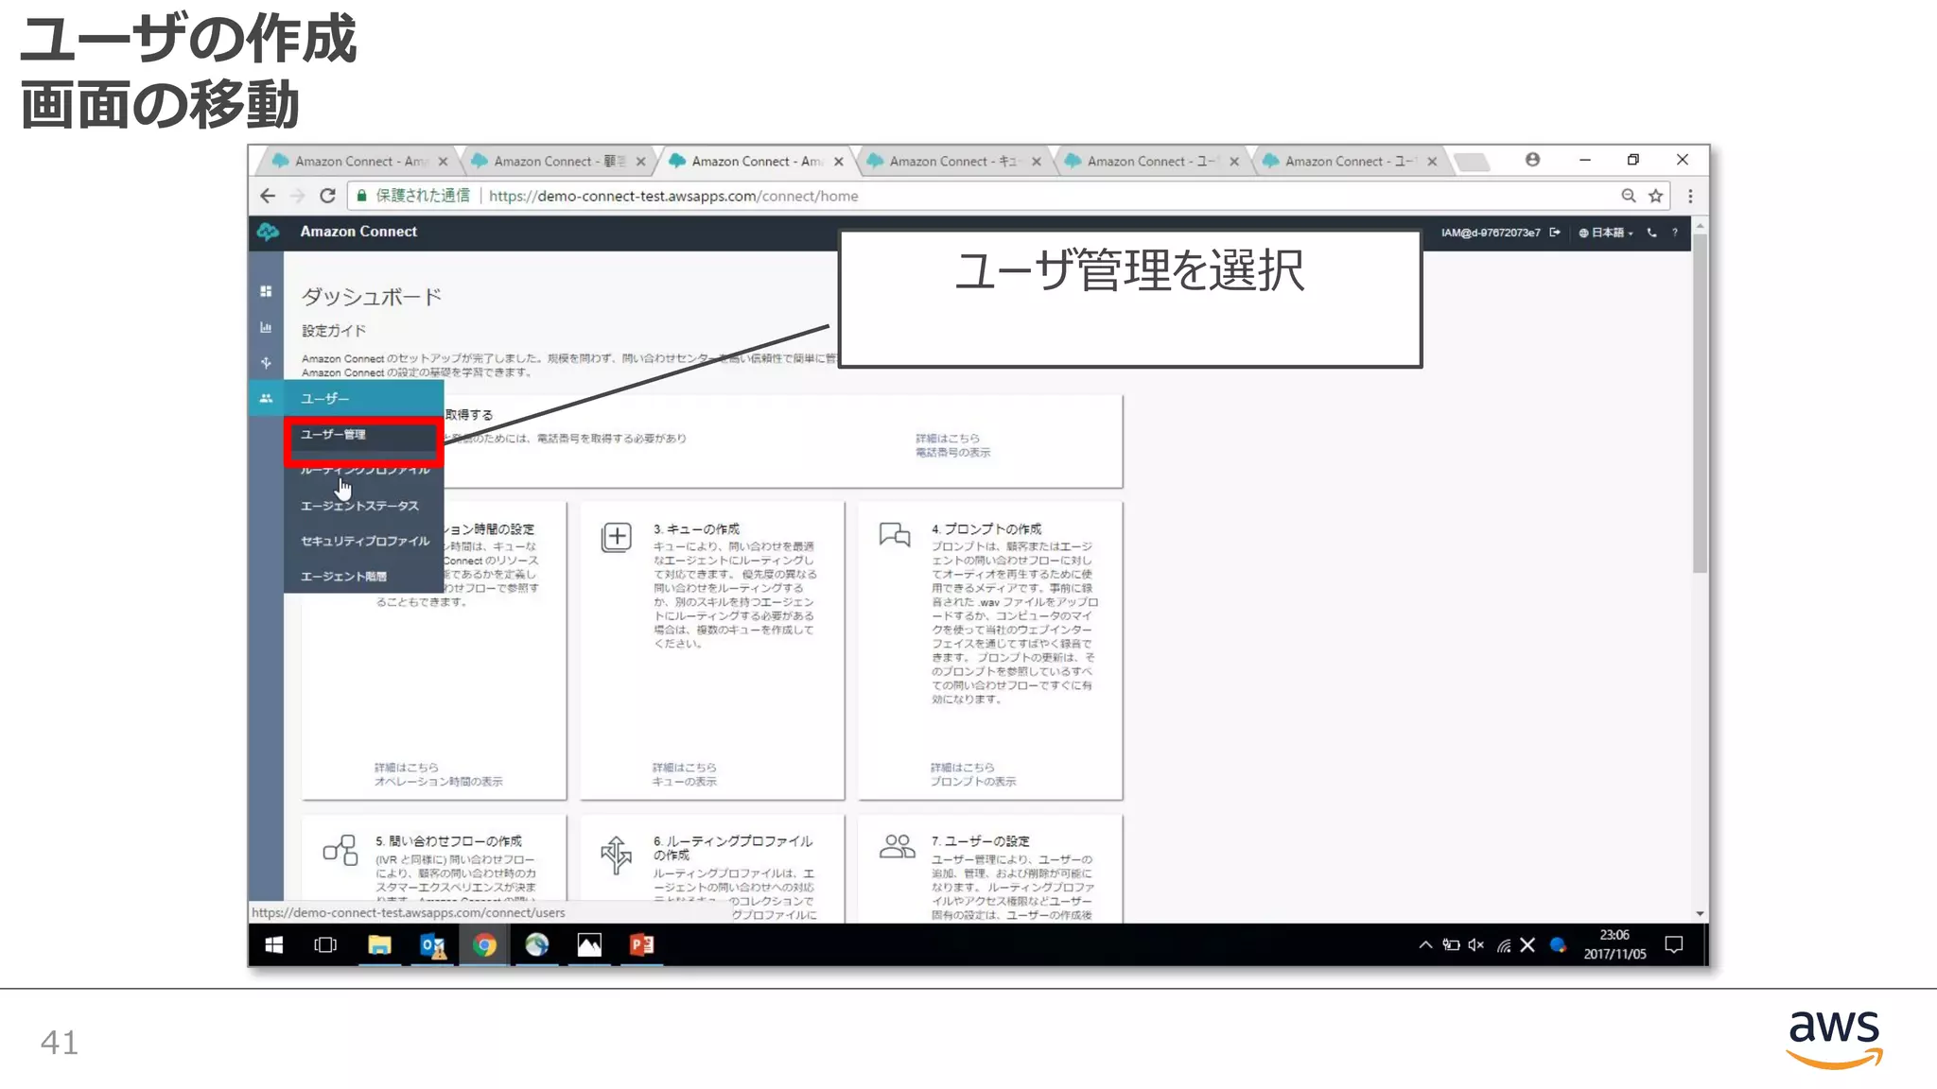Select セキュリティプロファイル menu entry

[364, 541]
